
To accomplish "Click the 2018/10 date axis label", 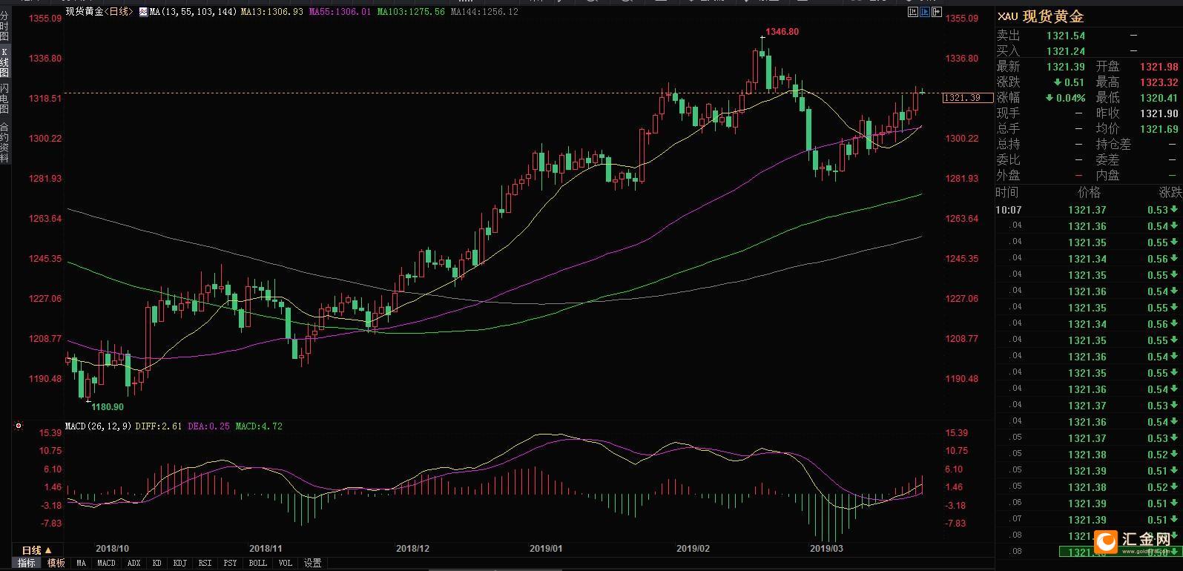I will (113, 549).
